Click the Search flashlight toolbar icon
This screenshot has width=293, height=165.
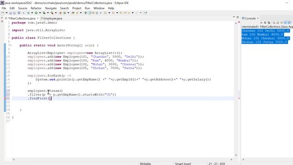[x=86, y=13]
